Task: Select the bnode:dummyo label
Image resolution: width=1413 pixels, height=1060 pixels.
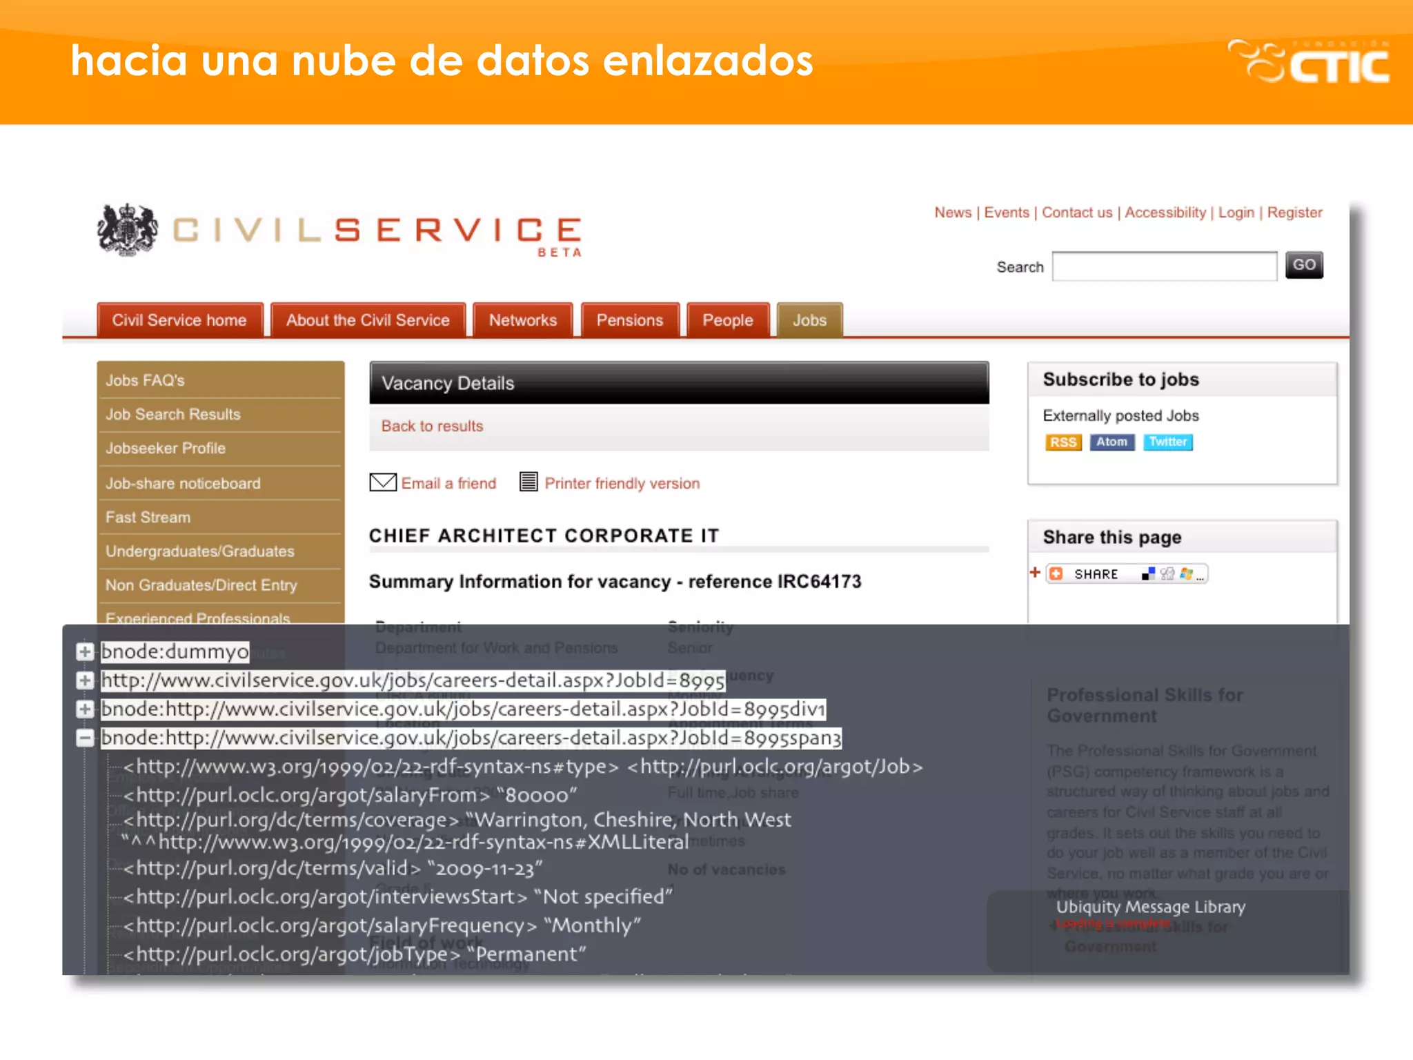Action: (175, 651)
